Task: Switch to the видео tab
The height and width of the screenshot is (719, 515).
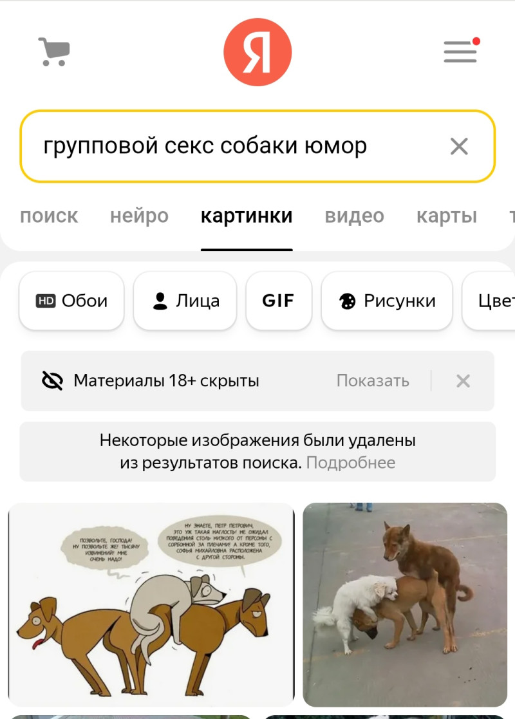Action: click(355, 216)
